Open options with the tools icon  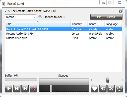(x=111, y=88)
